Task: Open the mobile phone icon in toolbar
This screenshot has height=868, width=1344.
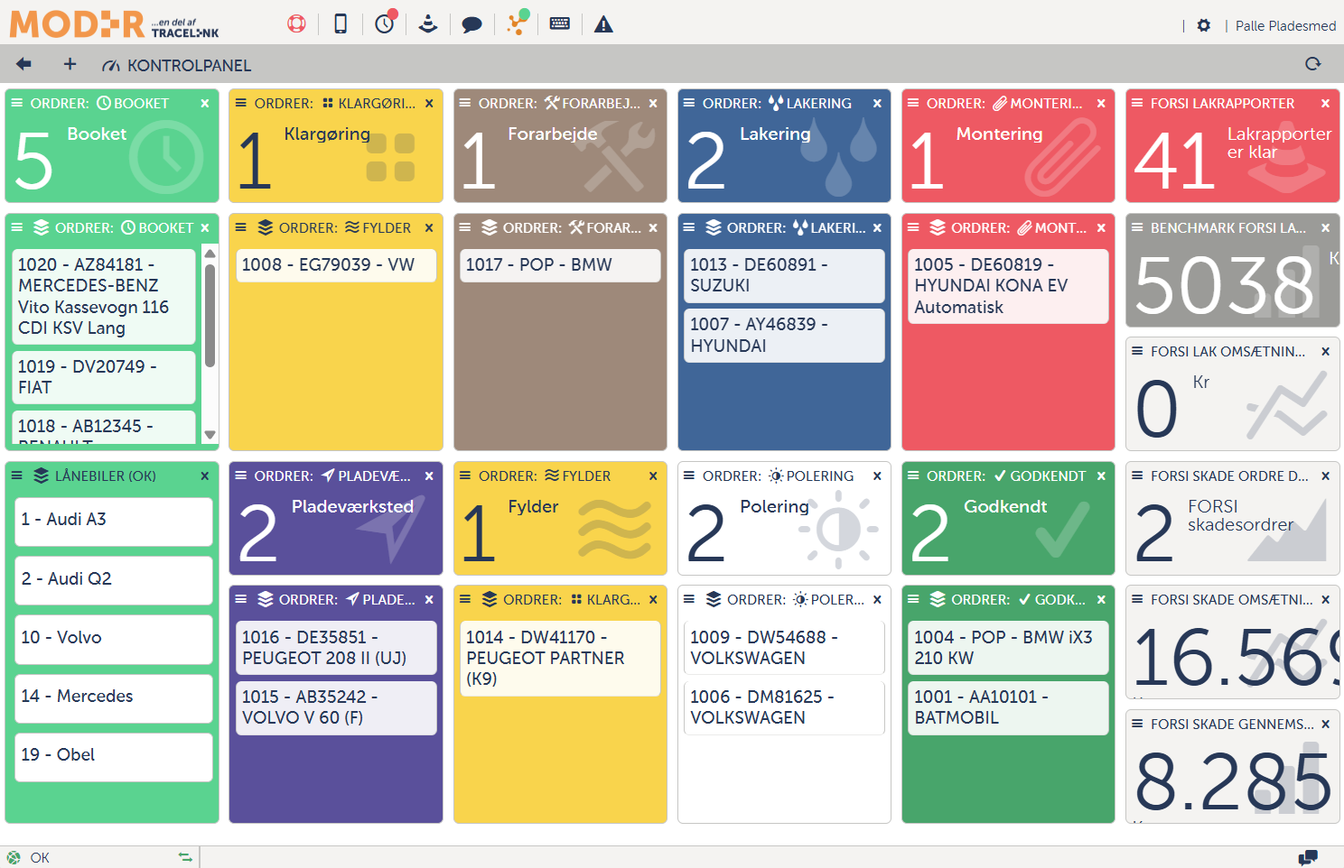Action: pyautogui.click(x=341, y=24)
